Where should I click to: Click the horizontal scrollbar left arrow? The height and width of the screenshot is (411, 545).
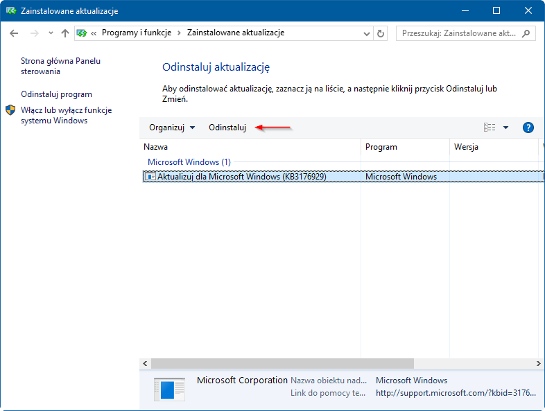pos(145,363)
